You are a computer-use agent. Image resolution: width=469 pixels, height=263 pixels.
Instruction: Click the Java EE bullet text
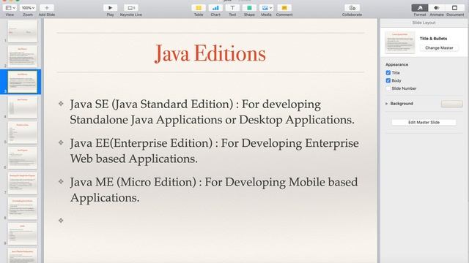point(214,151)
